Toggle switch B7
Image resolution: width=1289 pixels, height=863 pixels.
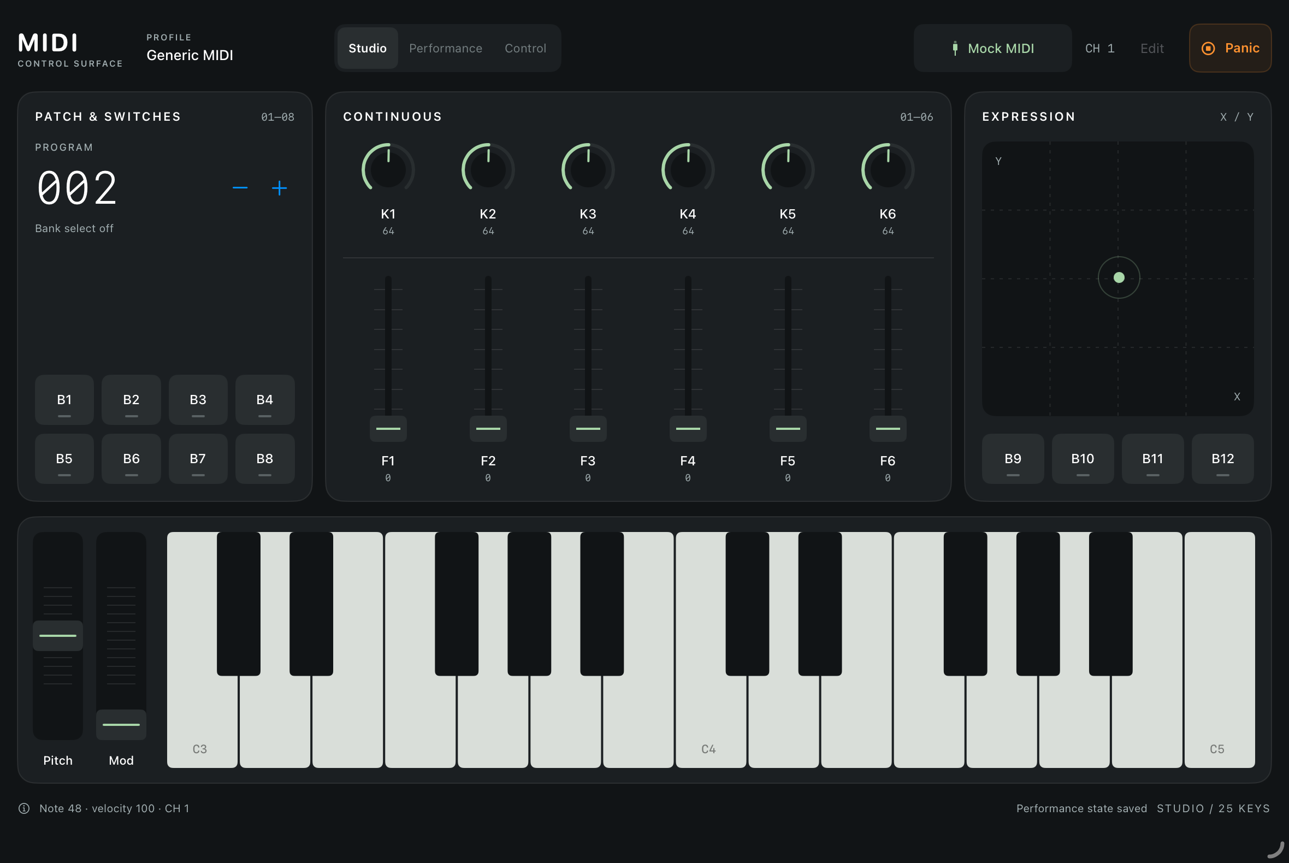pyautogui.click(x=198, y=458)
